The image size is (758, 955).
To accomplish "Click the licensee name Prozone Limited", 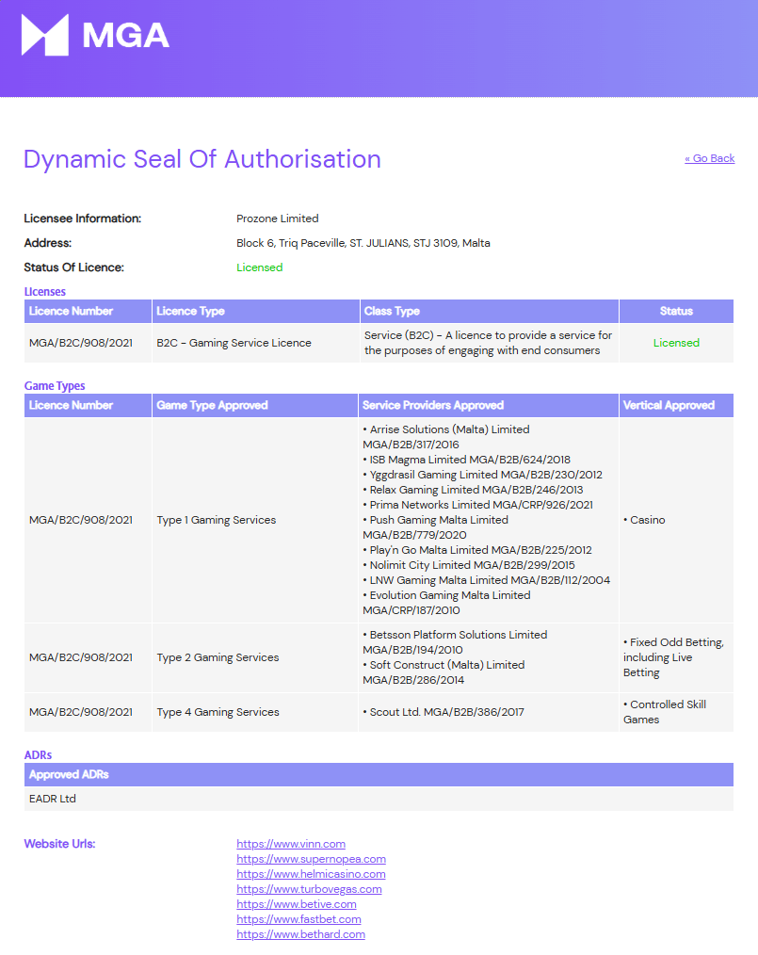I will pyautogui.click(x=278, y=219).
